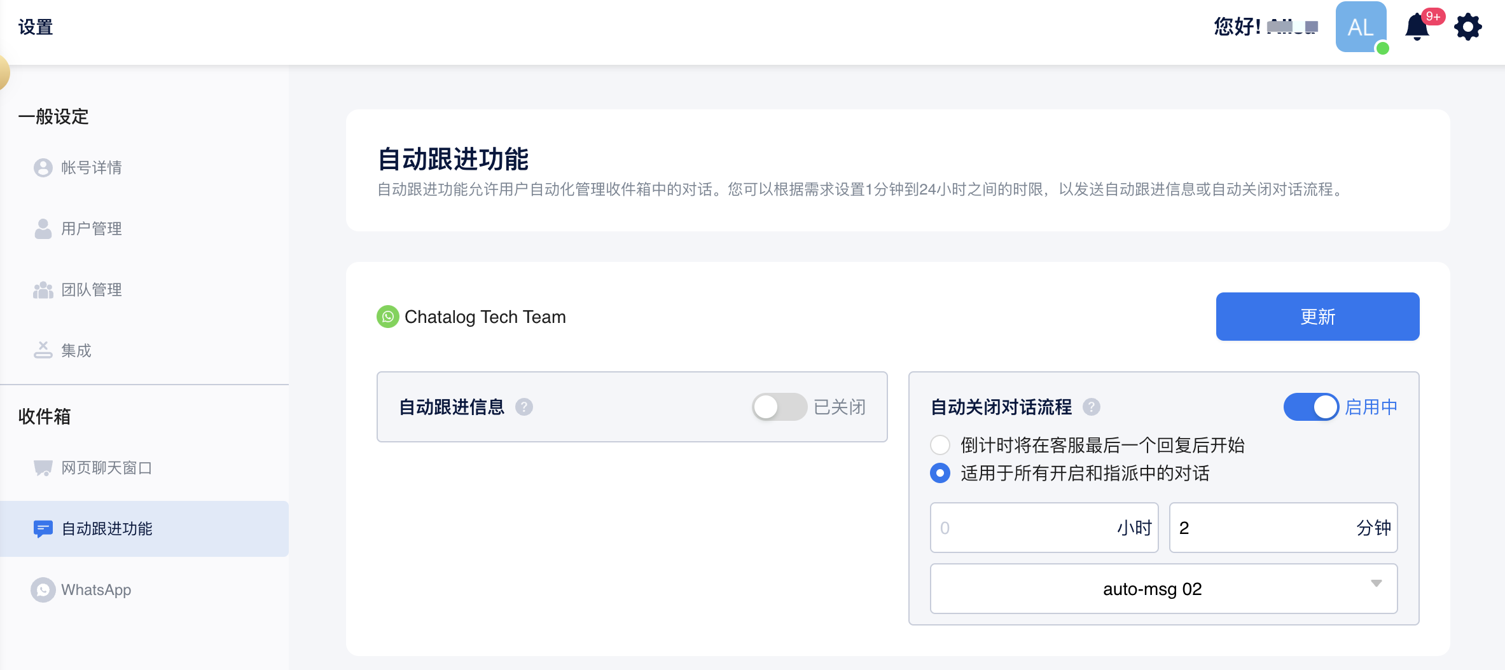
Task: Open the notifications bell icon
Action: [1417, 27]
